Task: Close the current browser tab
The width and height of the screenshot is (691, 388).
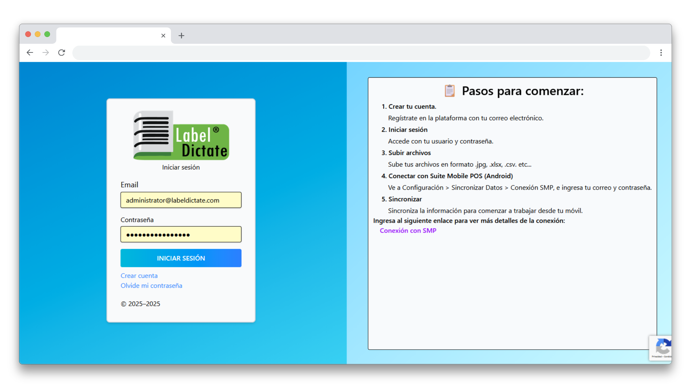Action: pos(163,36)
